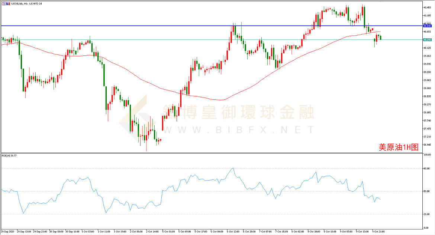Click the green 40.395 current price label

point(427,39)
